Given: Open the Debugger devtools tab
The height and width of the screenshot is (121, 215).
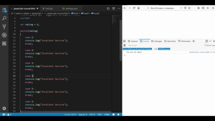Looking at the screenshot, I should pos(157,41).
